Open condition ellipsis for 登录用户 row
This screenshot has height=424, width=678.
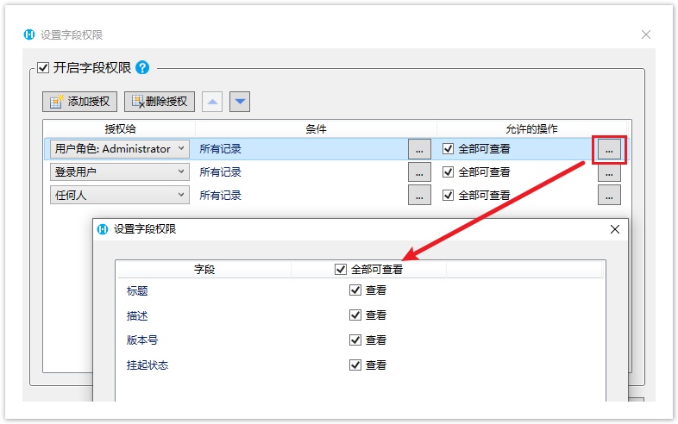tap(419, 171)
